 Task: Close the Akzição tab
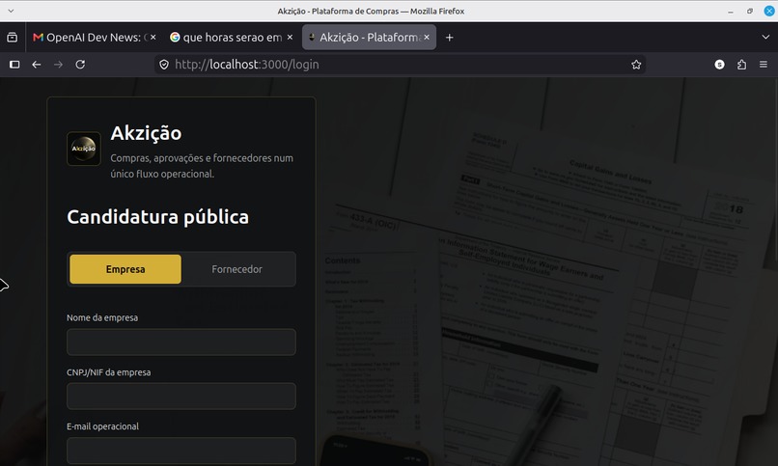(x=427, y=38)
